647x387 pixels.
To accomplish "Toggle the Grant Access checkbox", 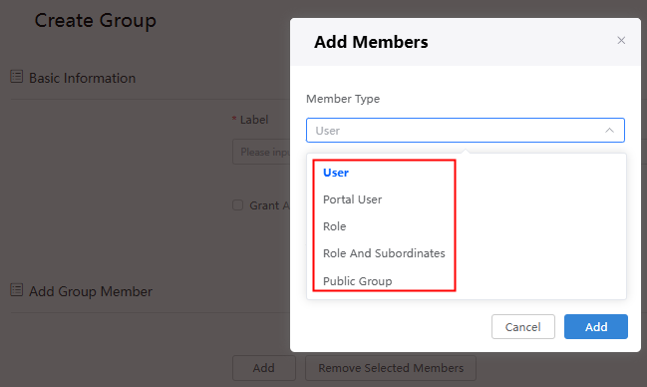I will 237,205.
